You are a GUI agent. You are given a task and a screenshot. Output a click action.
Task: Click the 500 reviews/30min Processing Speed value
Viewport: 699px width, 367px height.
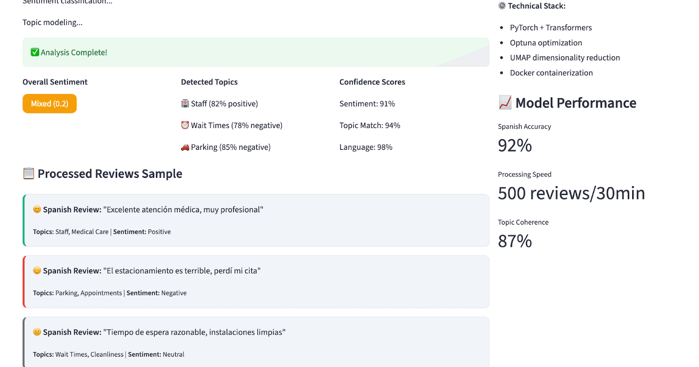coord(571,193)
